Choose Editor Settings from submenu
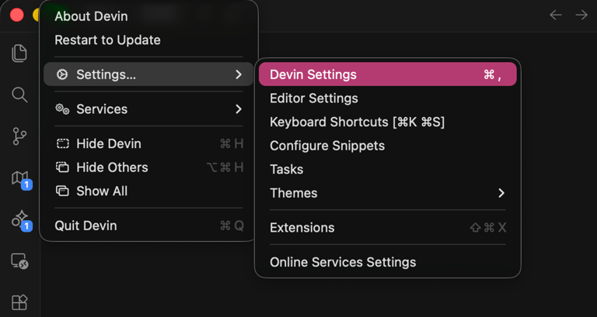The width and height of the screenshot is (597, 317). tap(388, 98)
